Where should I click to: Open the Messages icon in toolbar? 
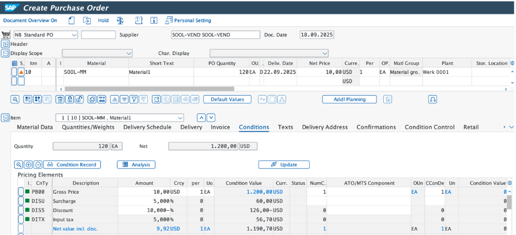(138, 20)
